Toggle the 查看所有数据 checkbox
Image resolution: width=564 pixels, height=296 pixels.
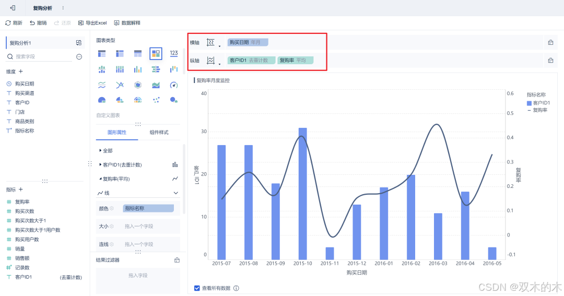[x=197, y=288]
